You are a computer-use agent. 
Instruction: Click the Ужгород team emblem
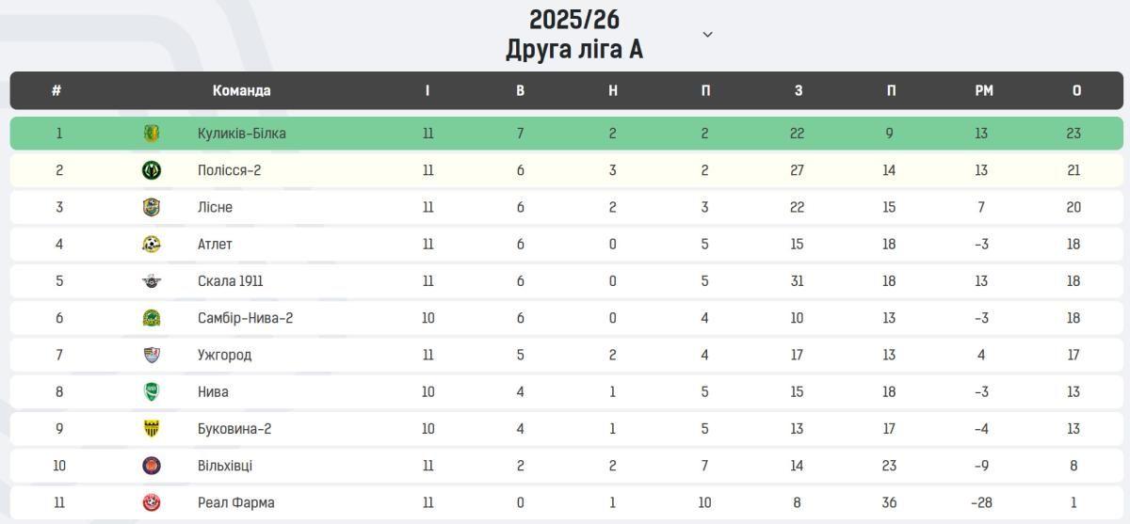point(152,355)
